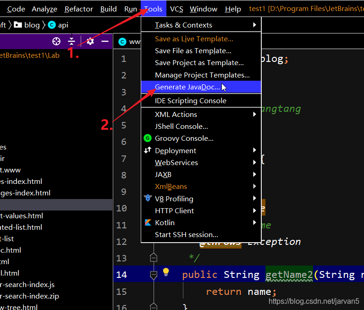The width and height of the screenshot is (364, 310).
Task: Expand the Deployment submenu arrow
Action: (x=254, y=150)
